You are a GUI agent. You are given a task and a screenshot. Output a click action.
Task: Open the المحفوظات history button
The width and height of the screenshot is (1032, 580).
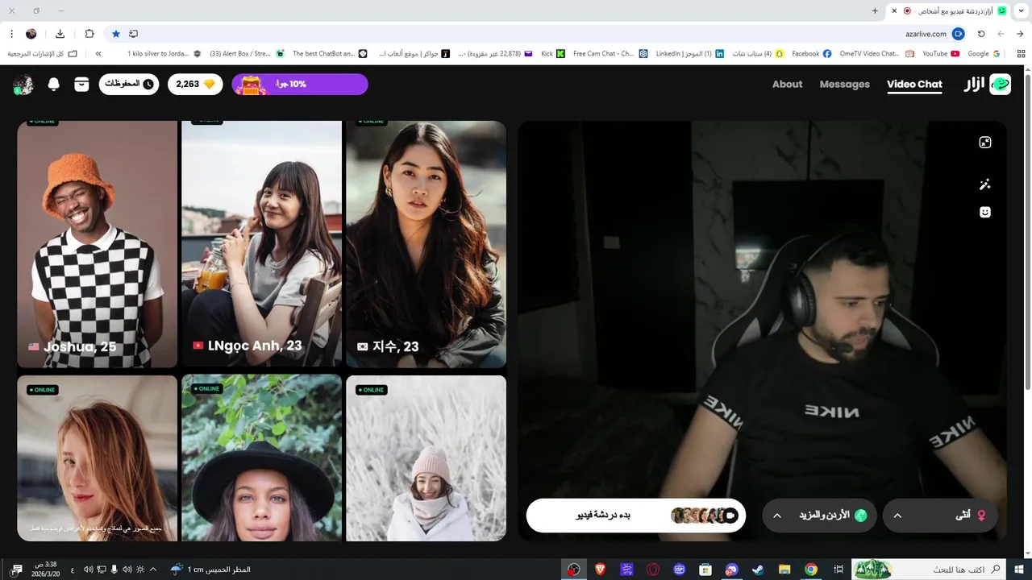click(129, 85)
